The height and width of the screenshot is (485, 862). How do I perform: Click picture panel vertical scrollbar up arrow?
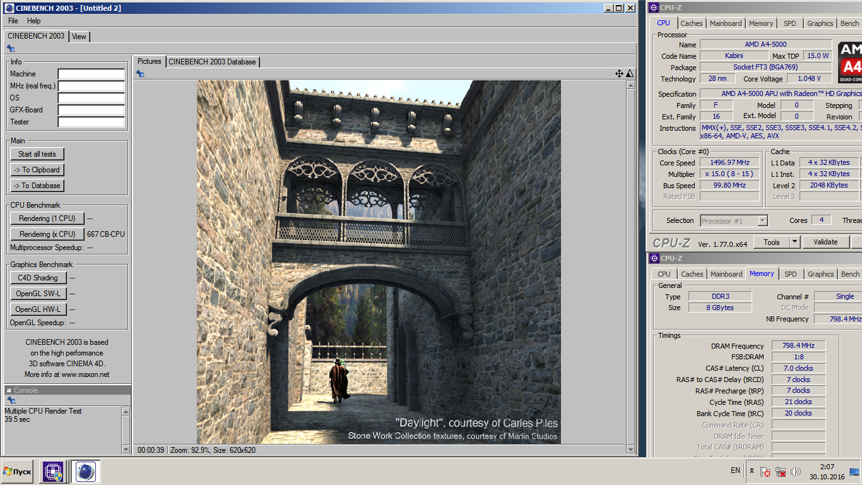(x=630, y=85)
